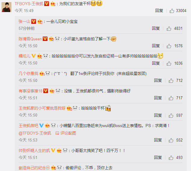Click thumbs-up on 王俊凯微吧's comment

tap(171, 140)
